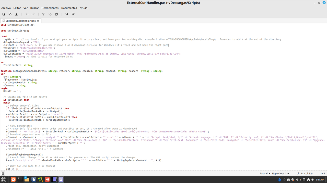
Task: Open the red app icon in taskbar
Action: pos(47,179)
